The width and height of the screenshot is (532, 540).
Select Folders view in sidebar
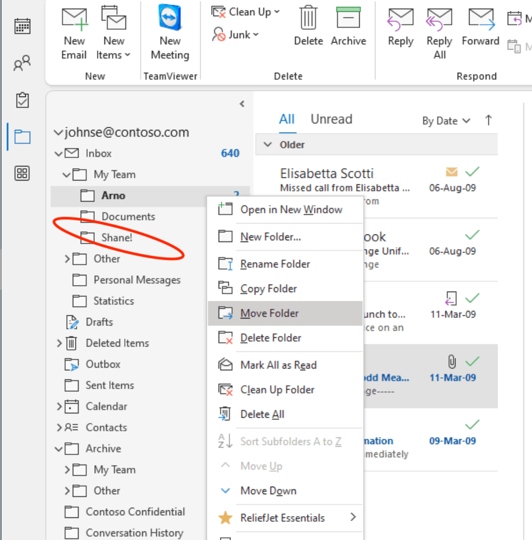(23, 137)
